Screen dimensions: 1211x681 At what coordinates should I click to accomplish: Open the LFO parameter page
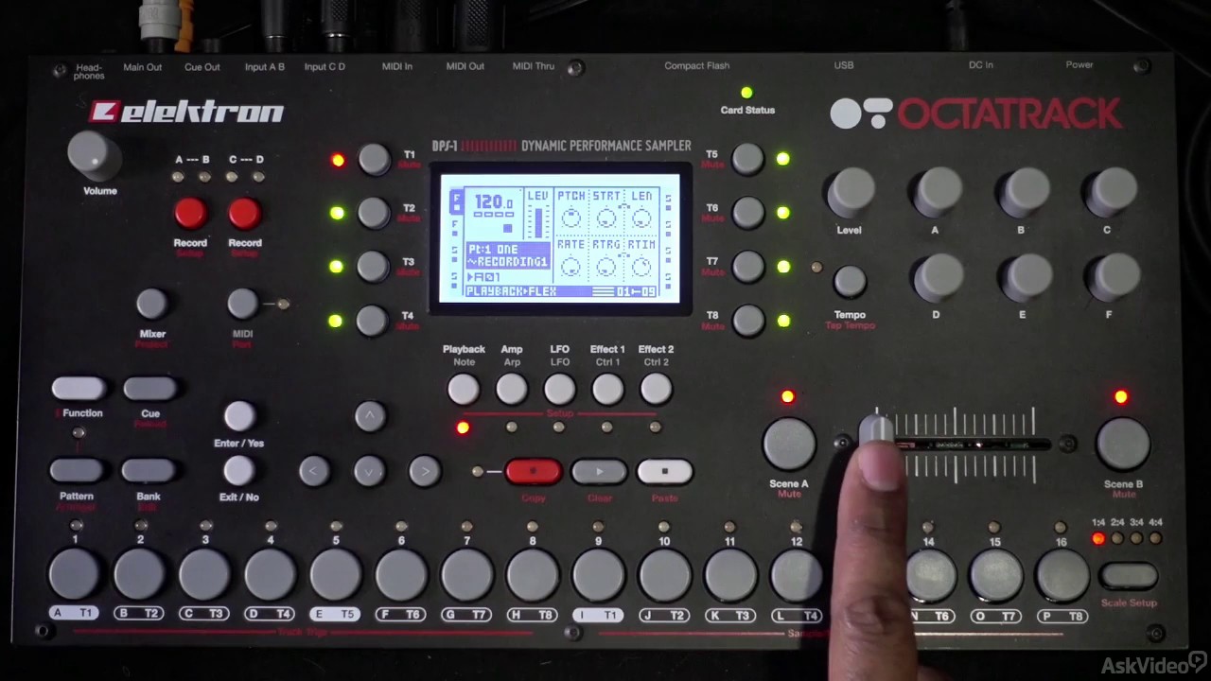click(559, 389)
